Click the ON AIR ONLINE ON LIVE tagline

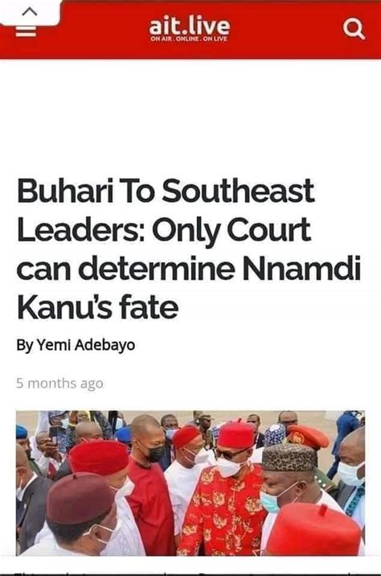click(189, 39)
